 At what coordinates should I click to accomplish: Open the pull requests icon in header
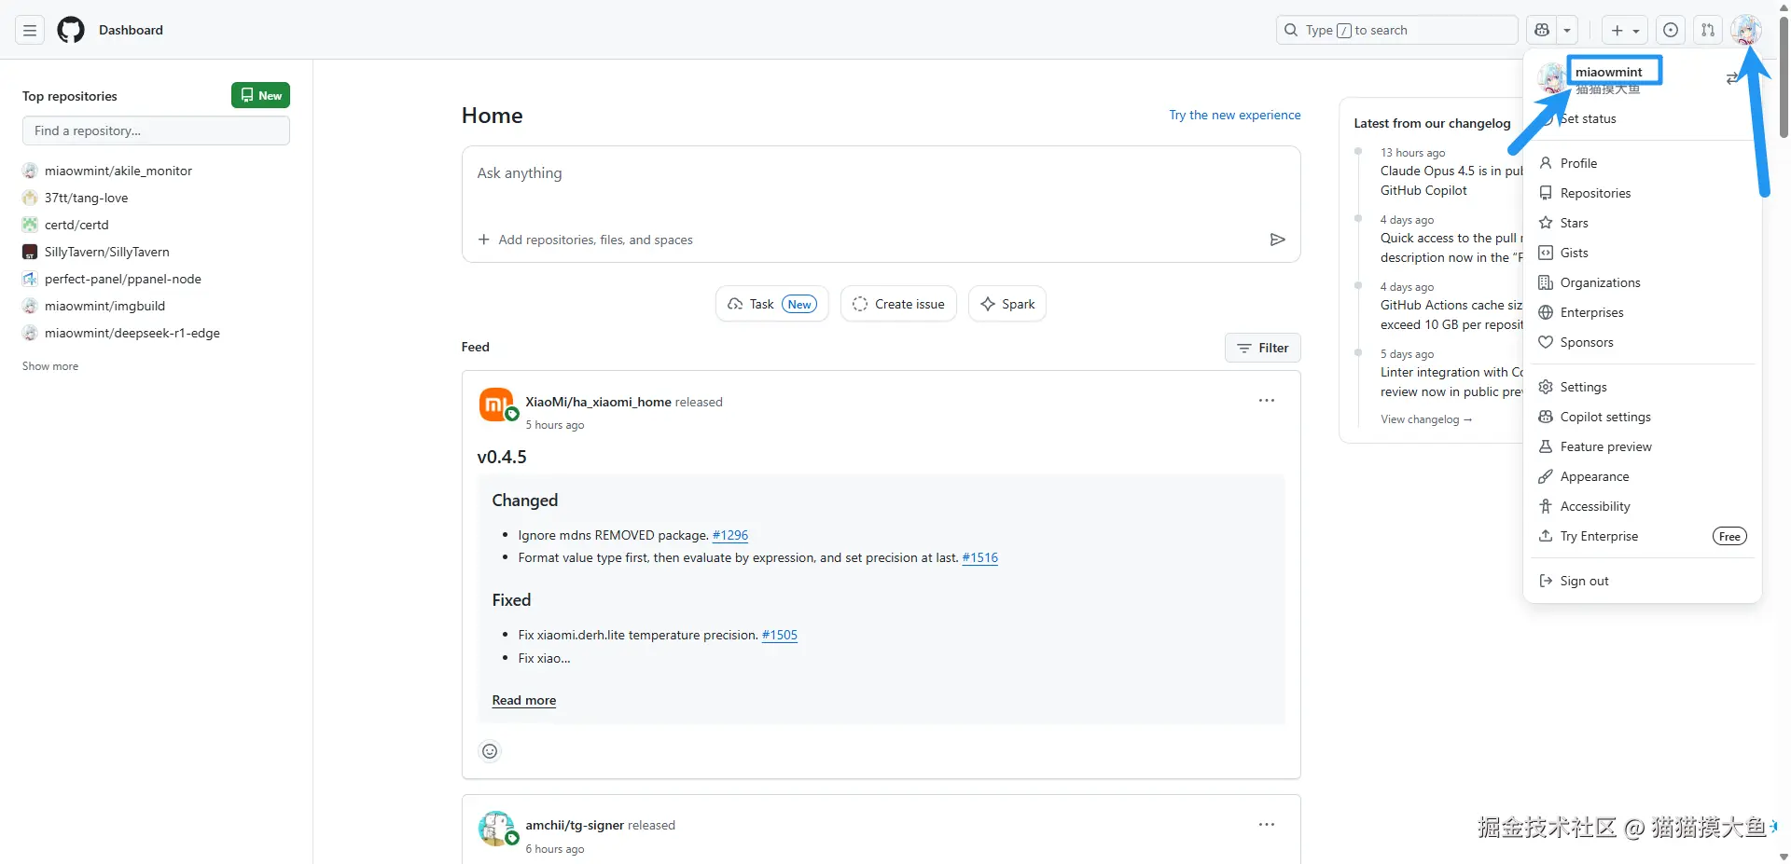1707,30
